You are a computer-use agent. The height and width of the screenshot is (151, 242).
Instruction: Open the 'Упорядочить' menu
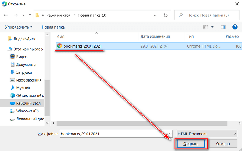19,27
